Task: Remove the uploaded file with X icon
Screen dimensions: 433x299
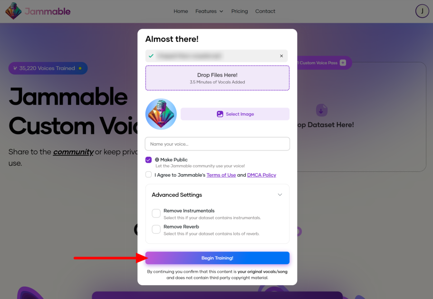Action: [x=281, y=56]
